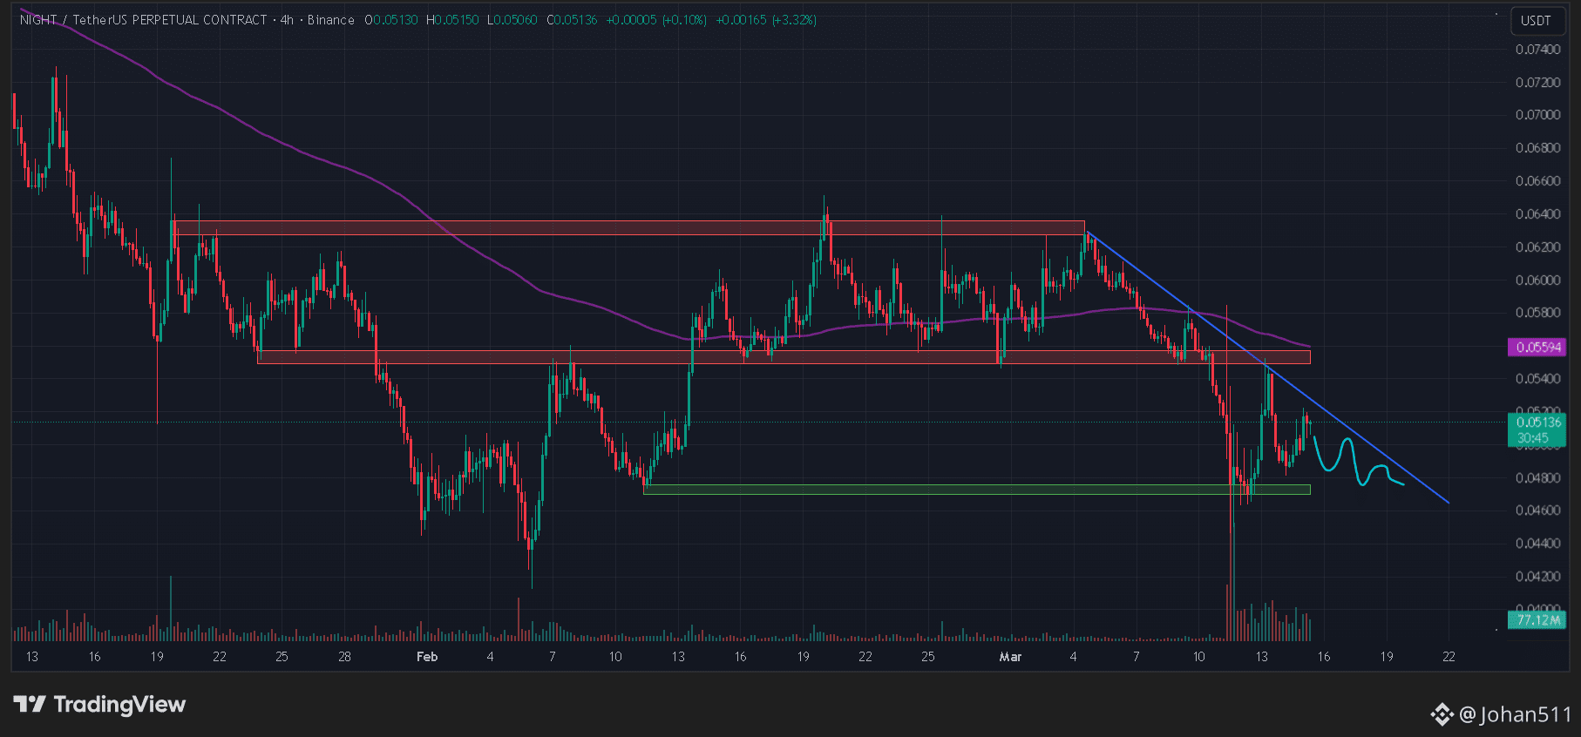1581x737 pixels.
Task: Select the red zone rectangle near 0.05500
Action: tap(784, 357)
